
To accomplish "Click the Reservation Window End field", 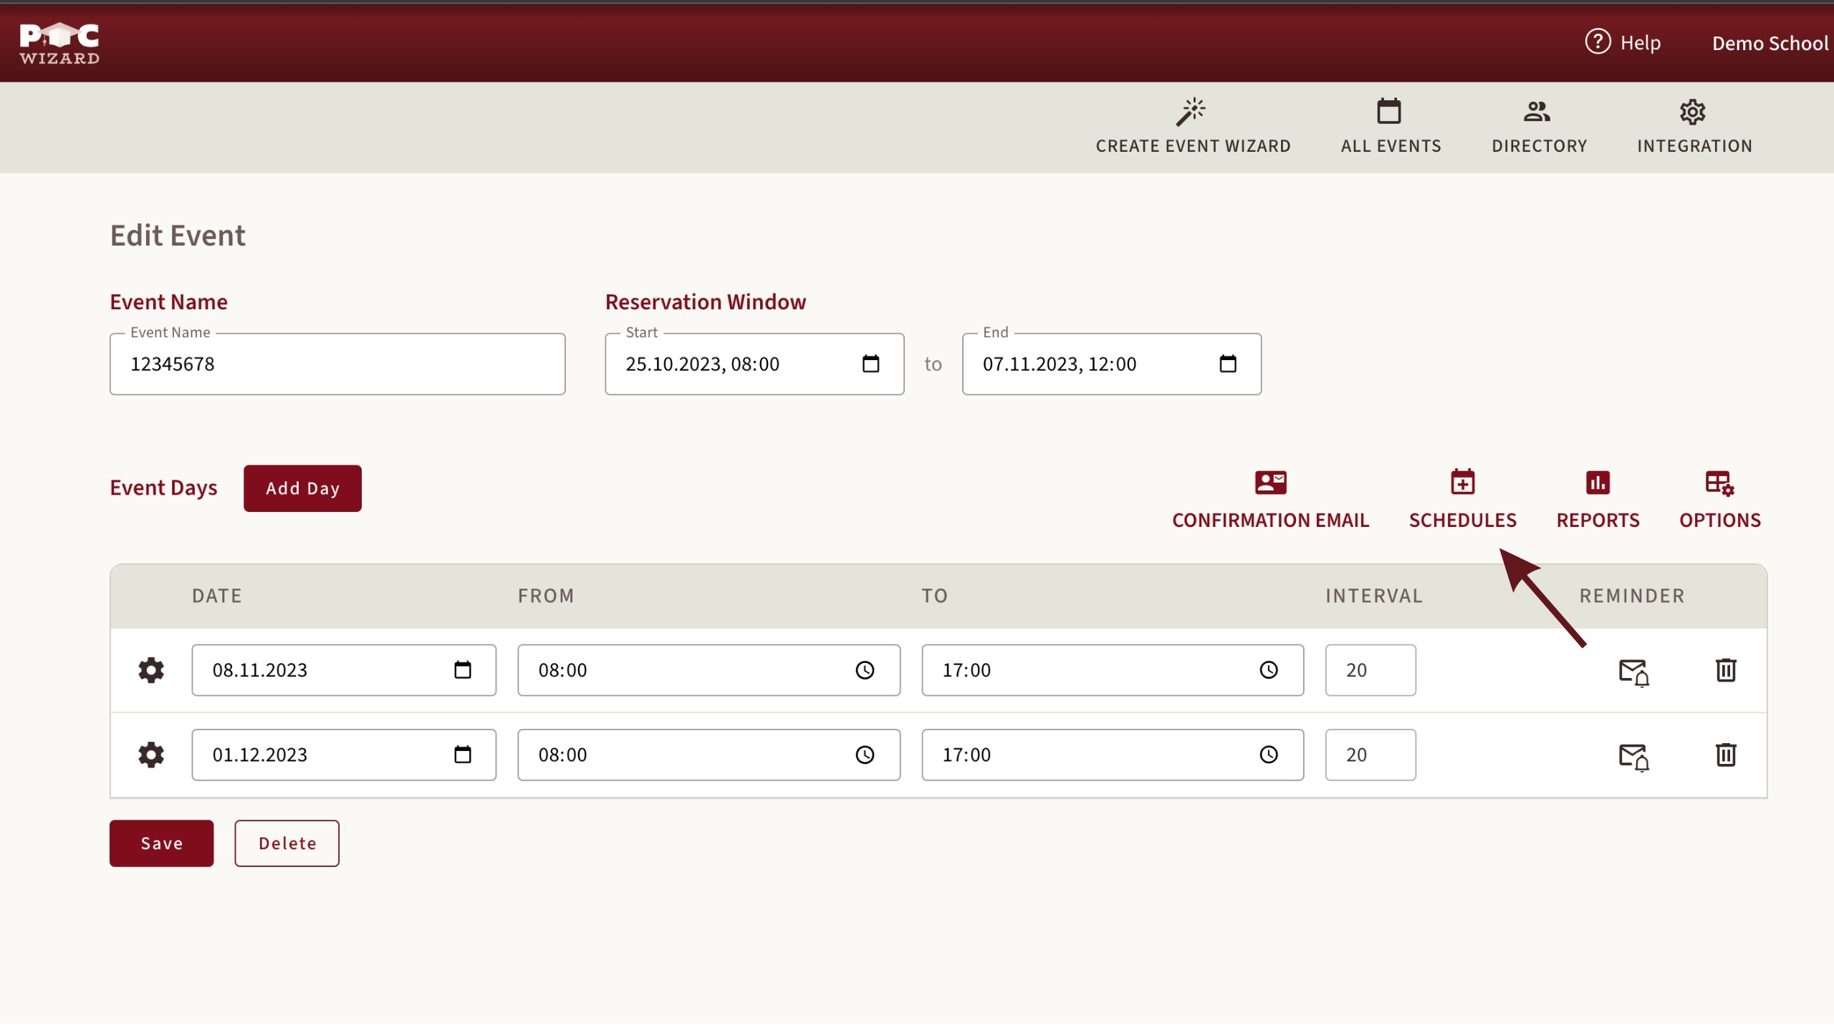I will 1112,364.
